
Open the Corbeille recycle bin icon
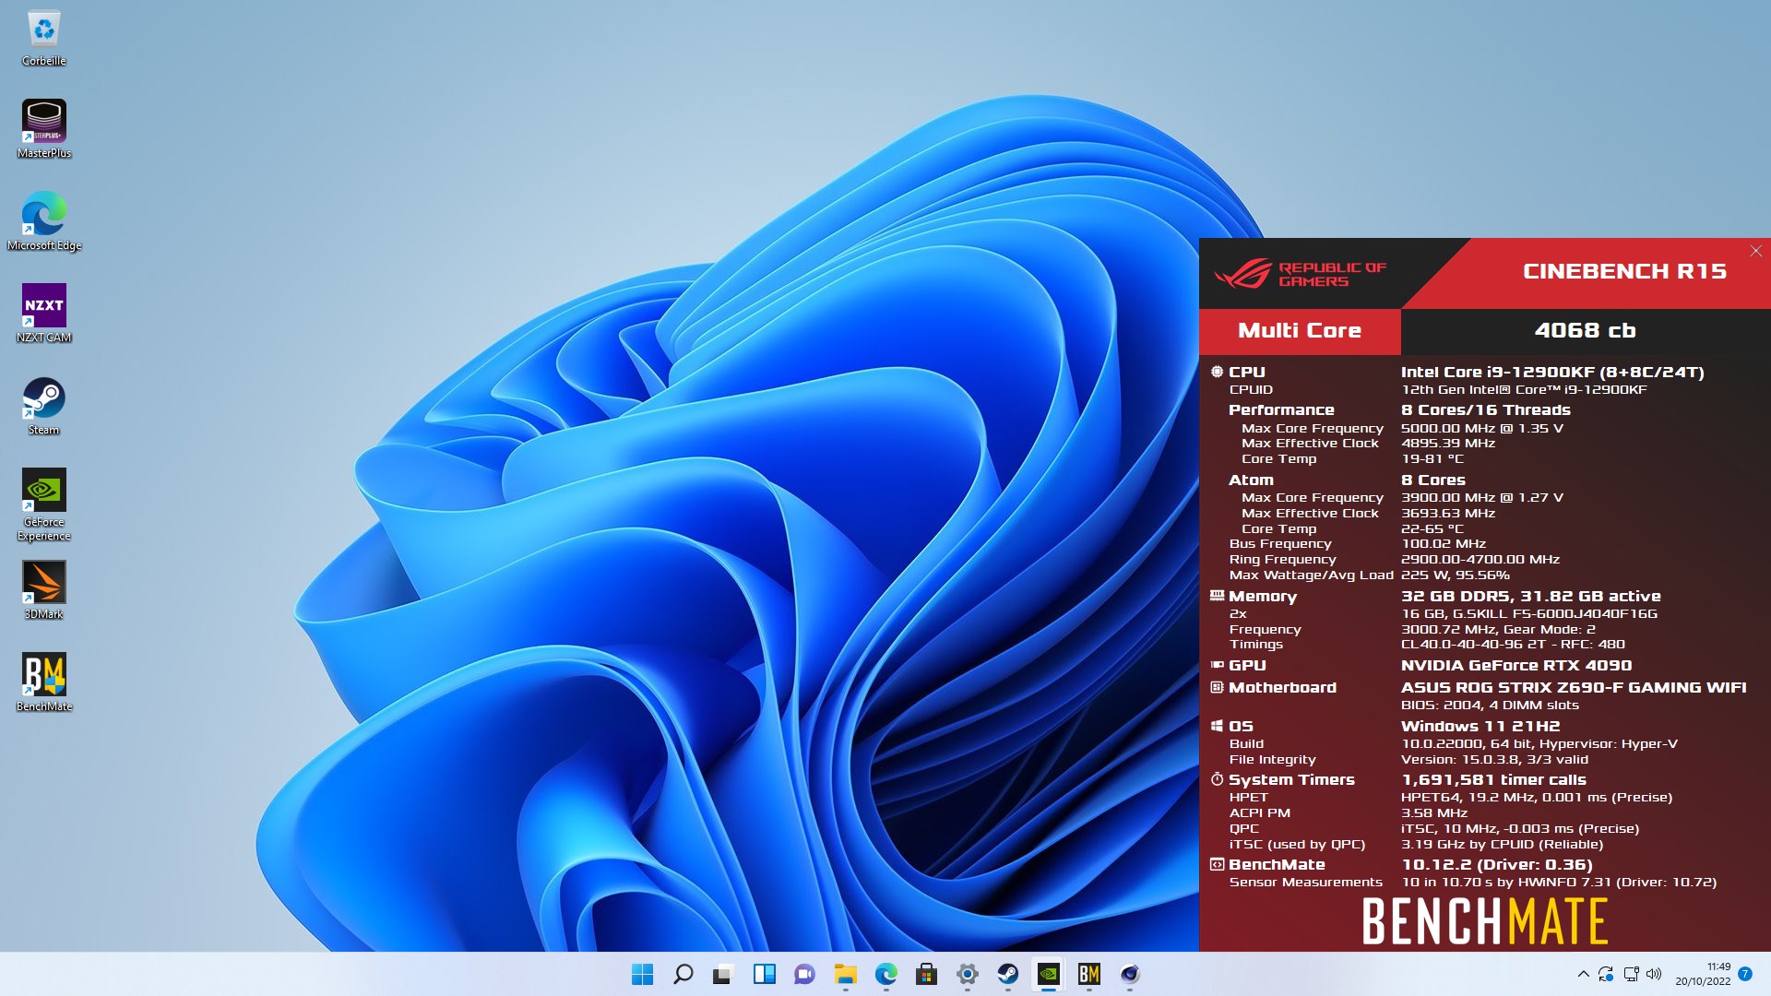43,39
